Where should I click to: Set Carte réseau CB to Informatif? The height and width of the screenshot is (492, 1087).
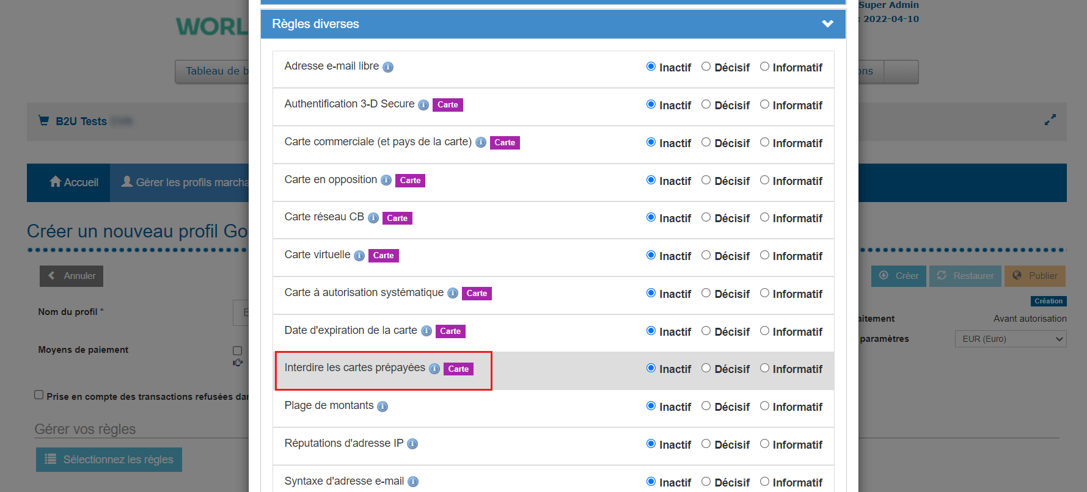764,217
